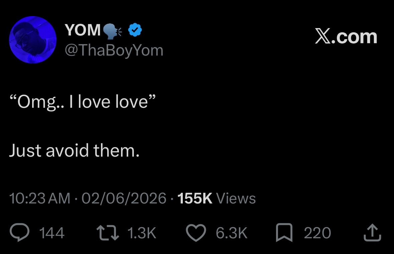Viewport: 394px width, 254px height.
Task: Show the 144 replies count
Action: [52, 233]
